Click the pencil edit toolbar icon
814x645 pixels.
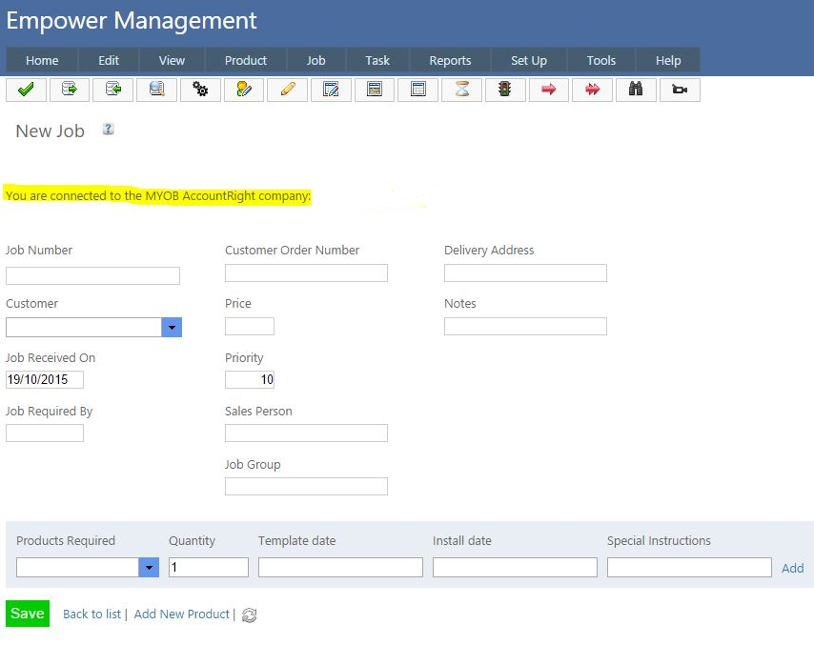(288, 90)
